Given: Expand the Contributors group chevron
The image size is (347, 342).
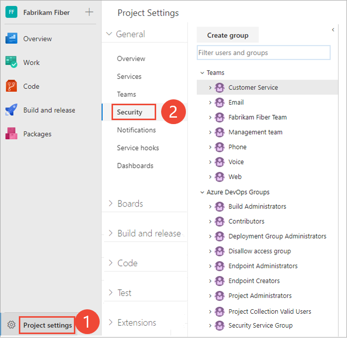Looking at the screenshot, I should [210, 221].
